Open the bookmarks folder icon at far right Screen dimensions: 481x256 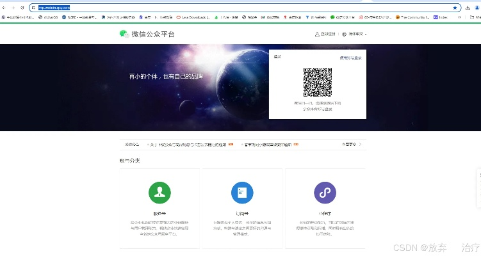pyautogui.click(x=472, y=17)
